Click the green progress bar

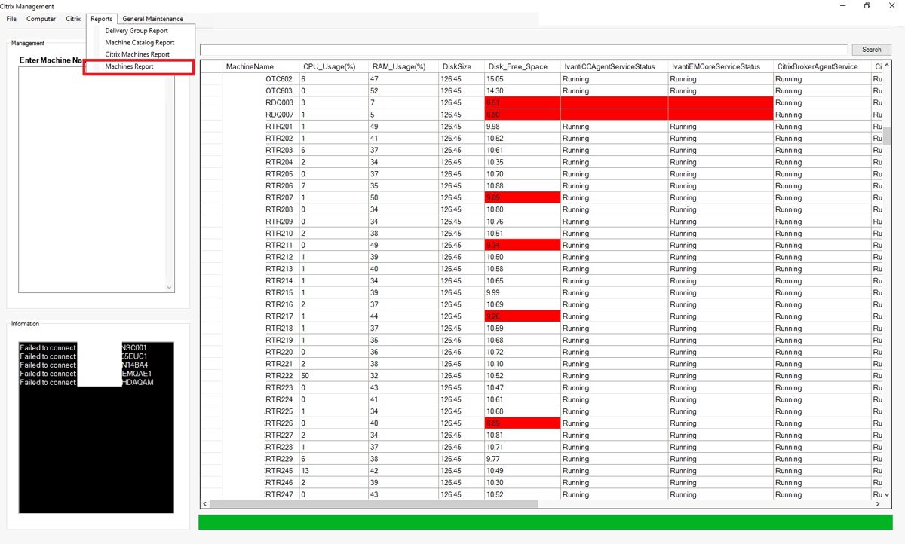(545, 522)
